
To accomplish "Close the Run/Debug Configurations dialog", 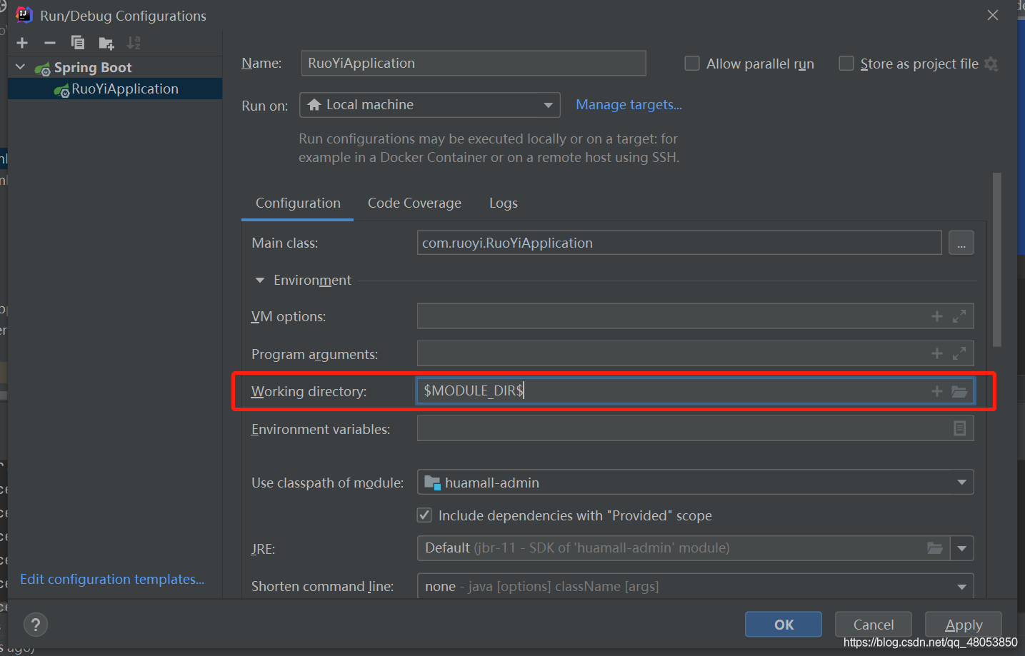I will click(993, 15).
